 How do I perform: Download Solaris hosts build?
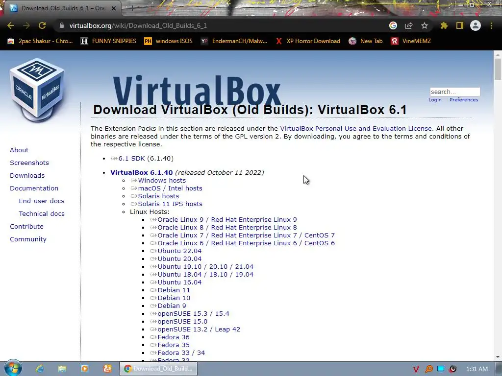pyautogui.click(x=158, y=196)
